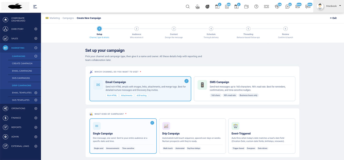
Task: Click the user avatar picture
Action: point(320,6)
